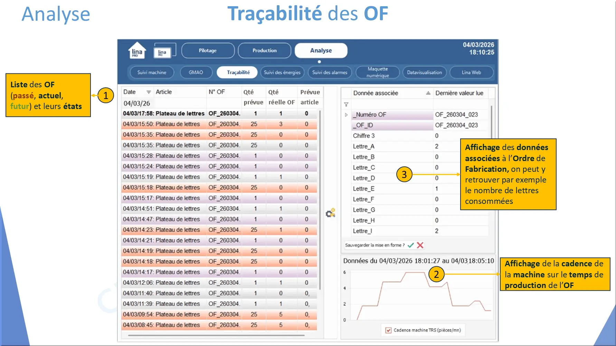This screenshot has height=346, width=616.
Task: Confirm saving layout with green checkmark
Action: click(x=411, y=245)
